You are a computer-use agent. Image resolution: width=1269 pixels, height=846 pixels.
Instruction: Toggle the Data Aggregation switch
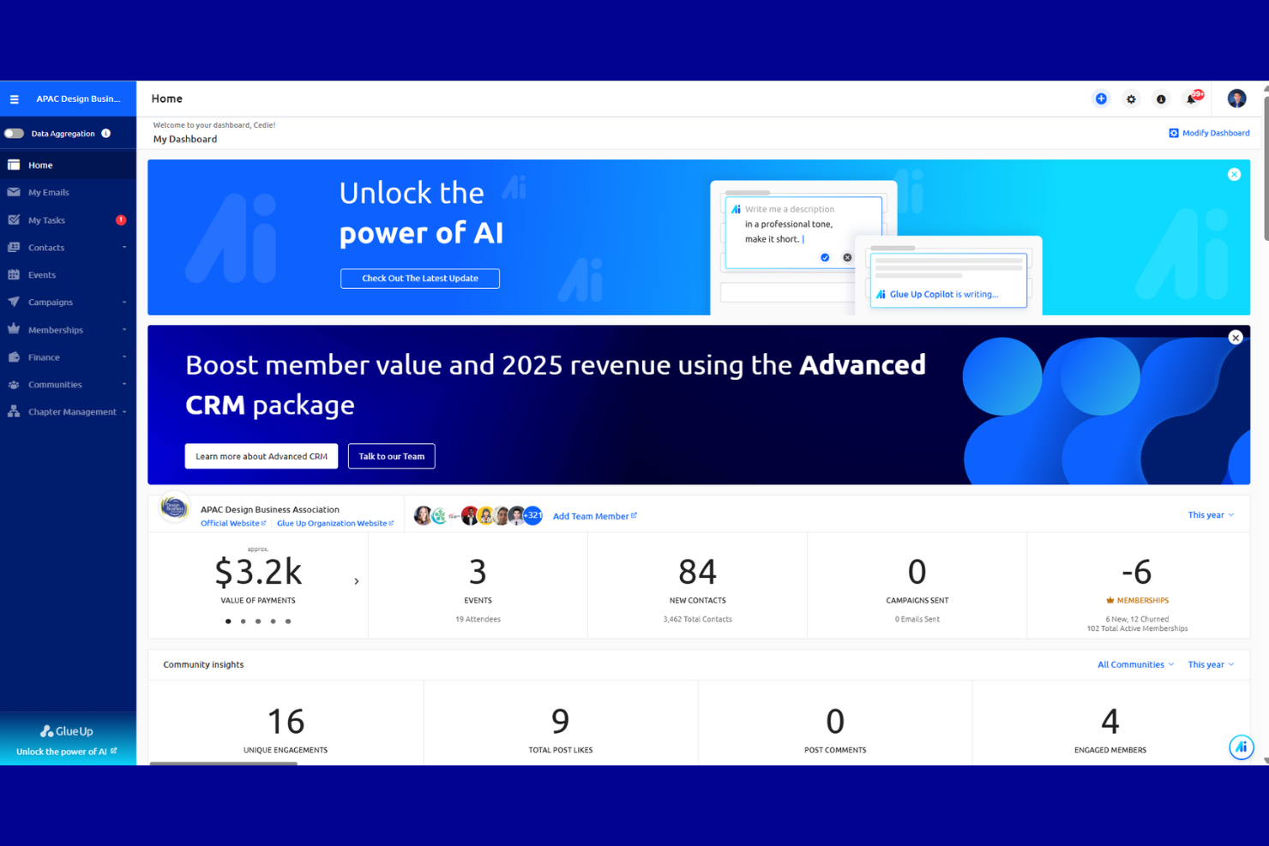14,134
